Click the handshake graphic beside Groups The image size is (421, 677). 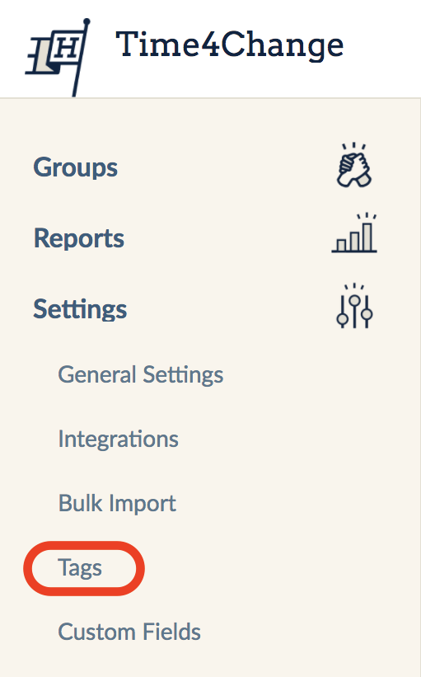click(354, 165)
